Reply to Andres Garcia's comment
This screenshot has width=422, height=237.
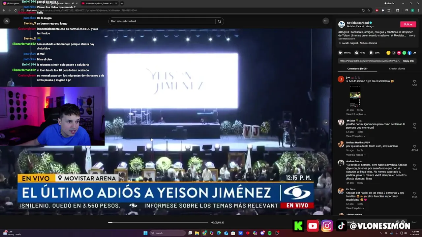[360, 183]
